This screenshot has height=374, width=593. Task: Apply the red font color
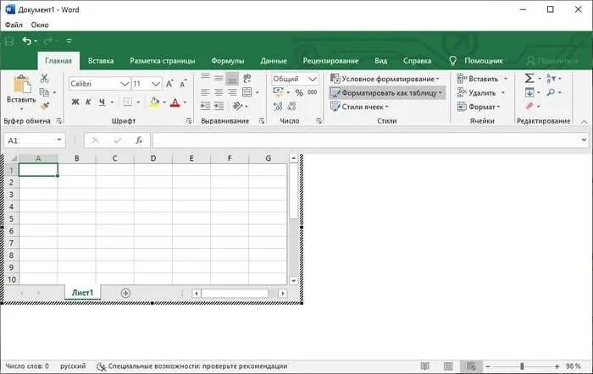point(175,102)
